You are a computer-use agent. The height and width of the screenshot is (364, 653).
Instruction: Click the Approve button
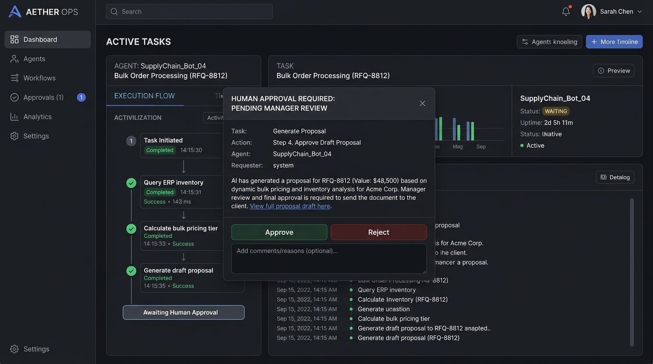click(x=279, y=232)
